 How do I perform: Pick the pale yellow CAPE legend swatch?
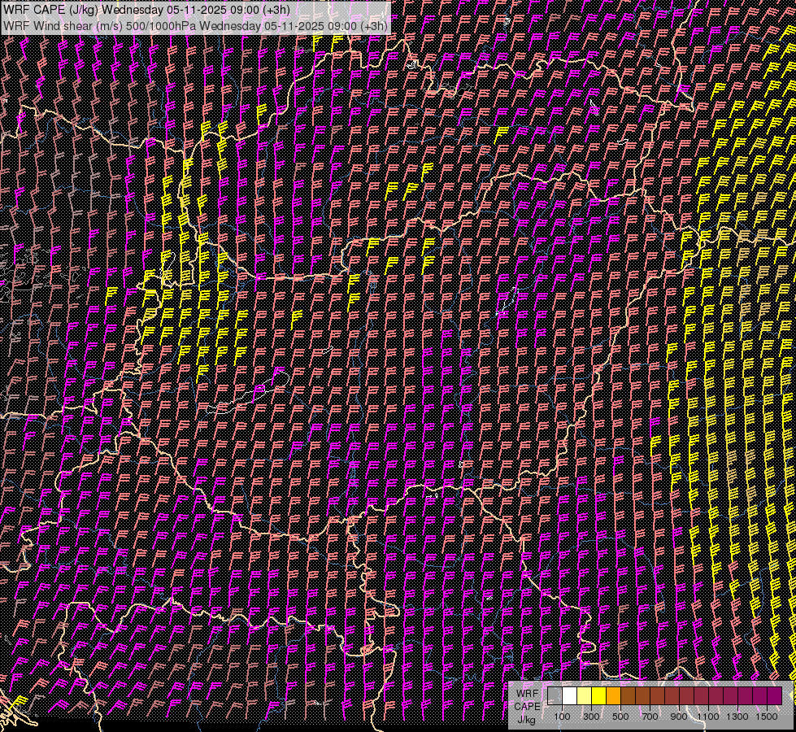click(x=584, y=696)
